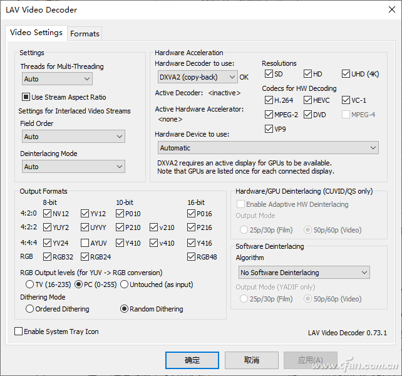Toggle UYVY output format

[x=85, y=227]
